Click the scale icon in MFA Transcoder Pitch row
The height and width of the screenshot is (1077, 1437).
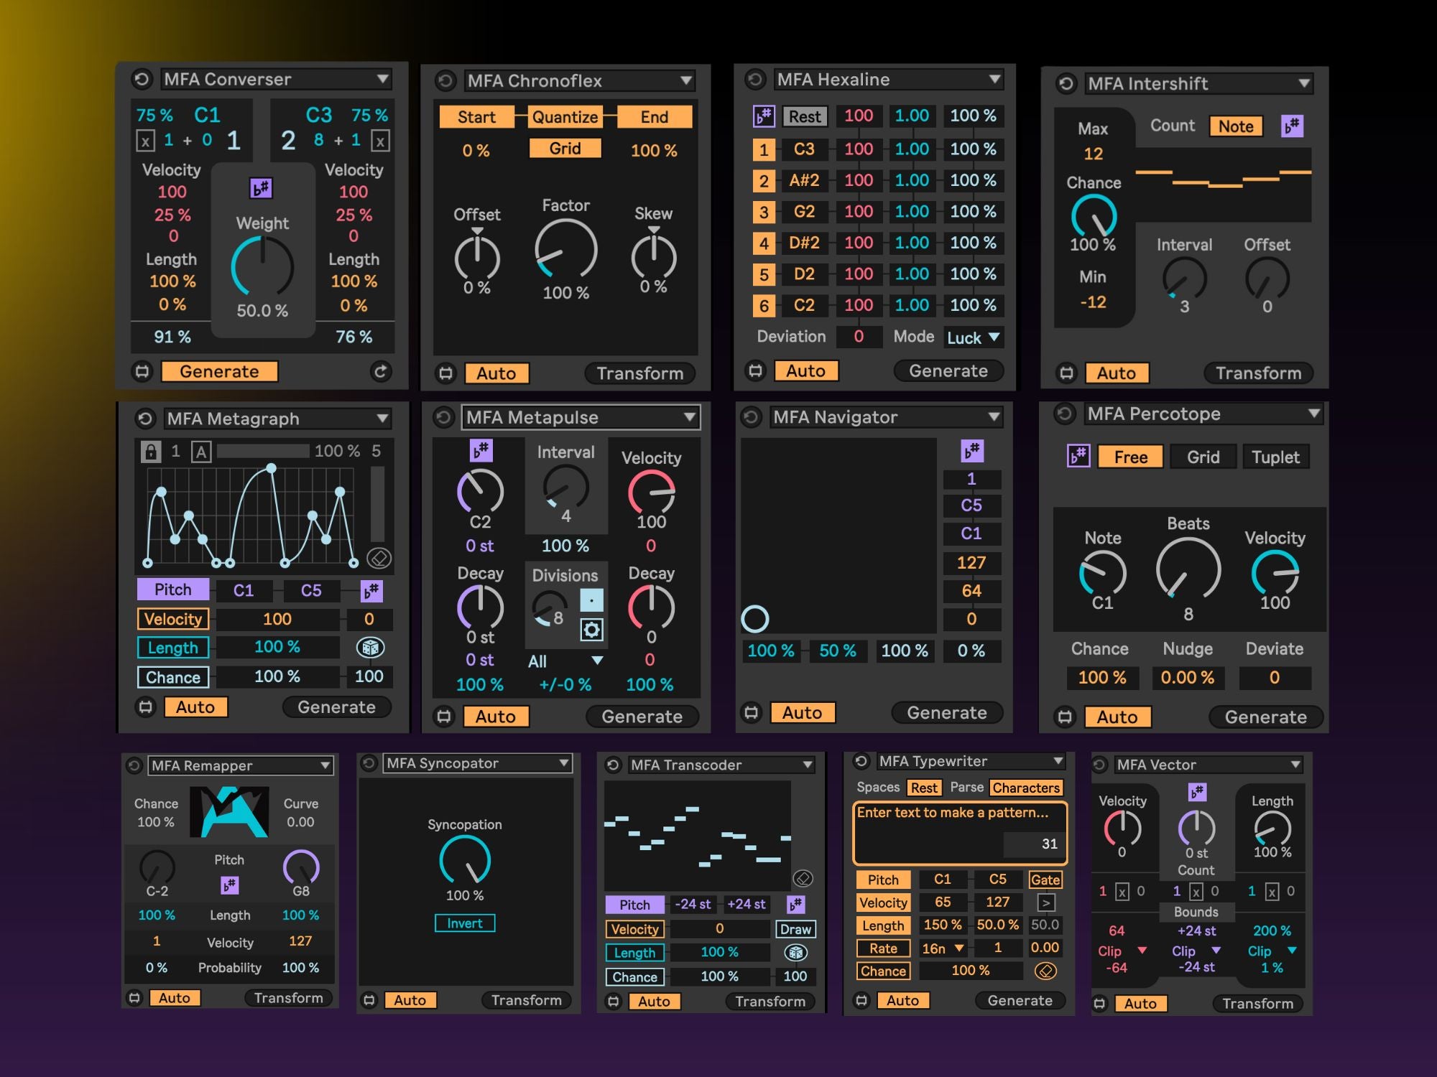point(796,904)
